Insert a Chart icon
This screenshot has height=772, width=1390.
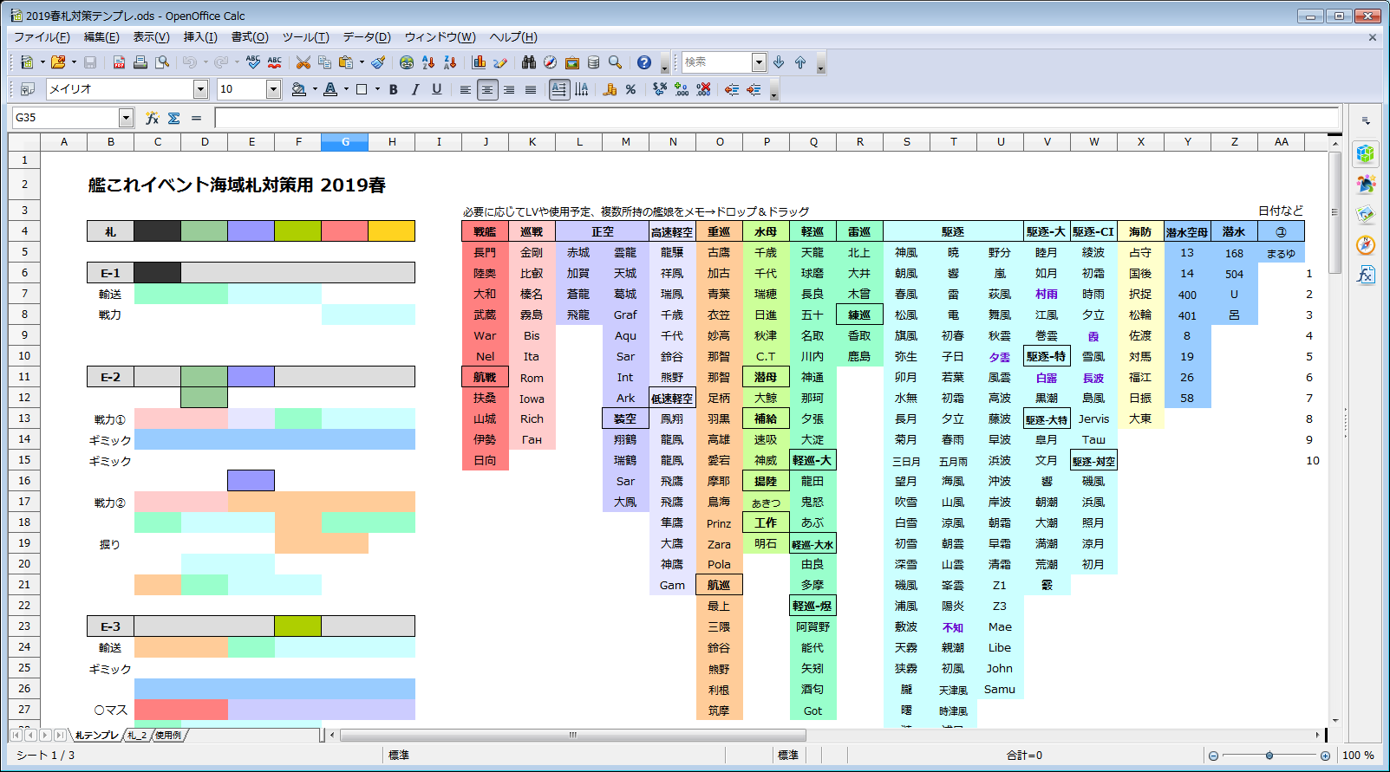479,62
